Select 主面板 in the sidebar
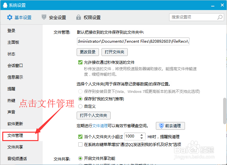The width and height of the screenshot is (227, 165). coord(13,42)
